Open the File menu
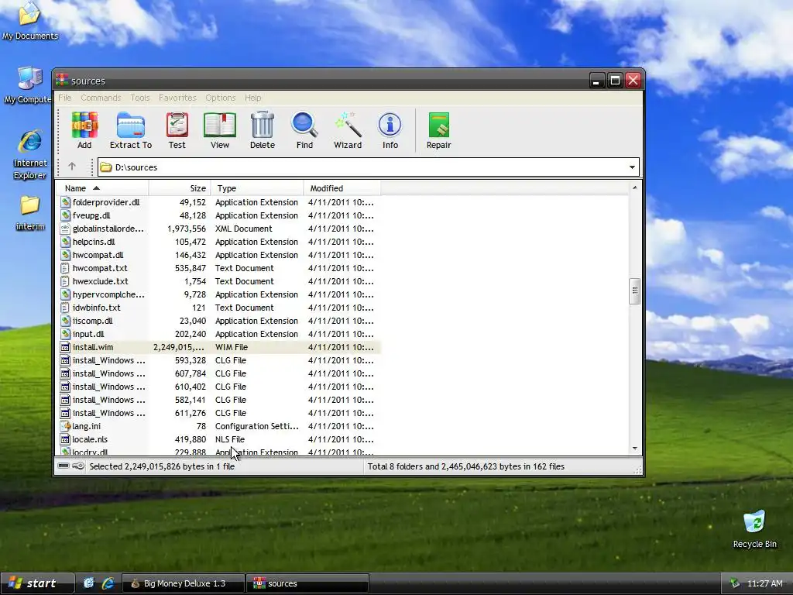 65,98
